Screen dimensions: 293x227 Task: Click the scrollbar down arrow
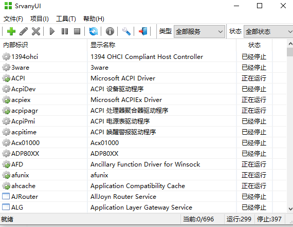[x=290, y=209]
